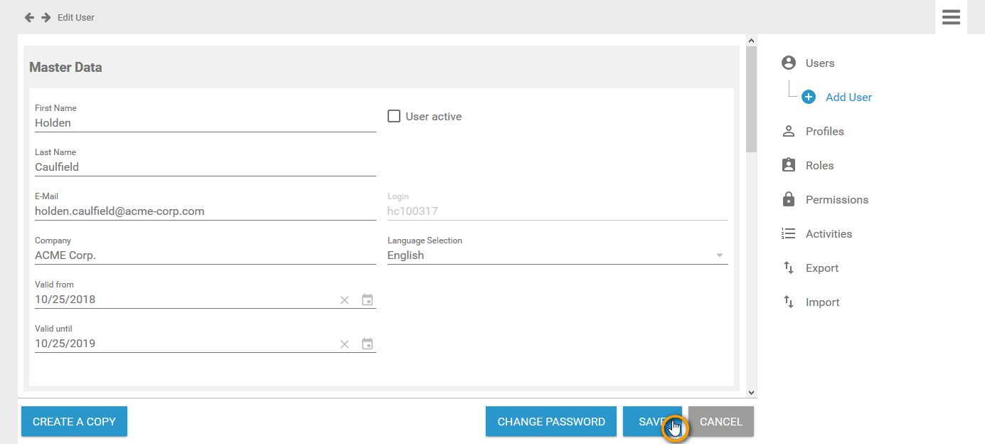
Task: Click the Export arrows icon
Action: pos(788,268)
